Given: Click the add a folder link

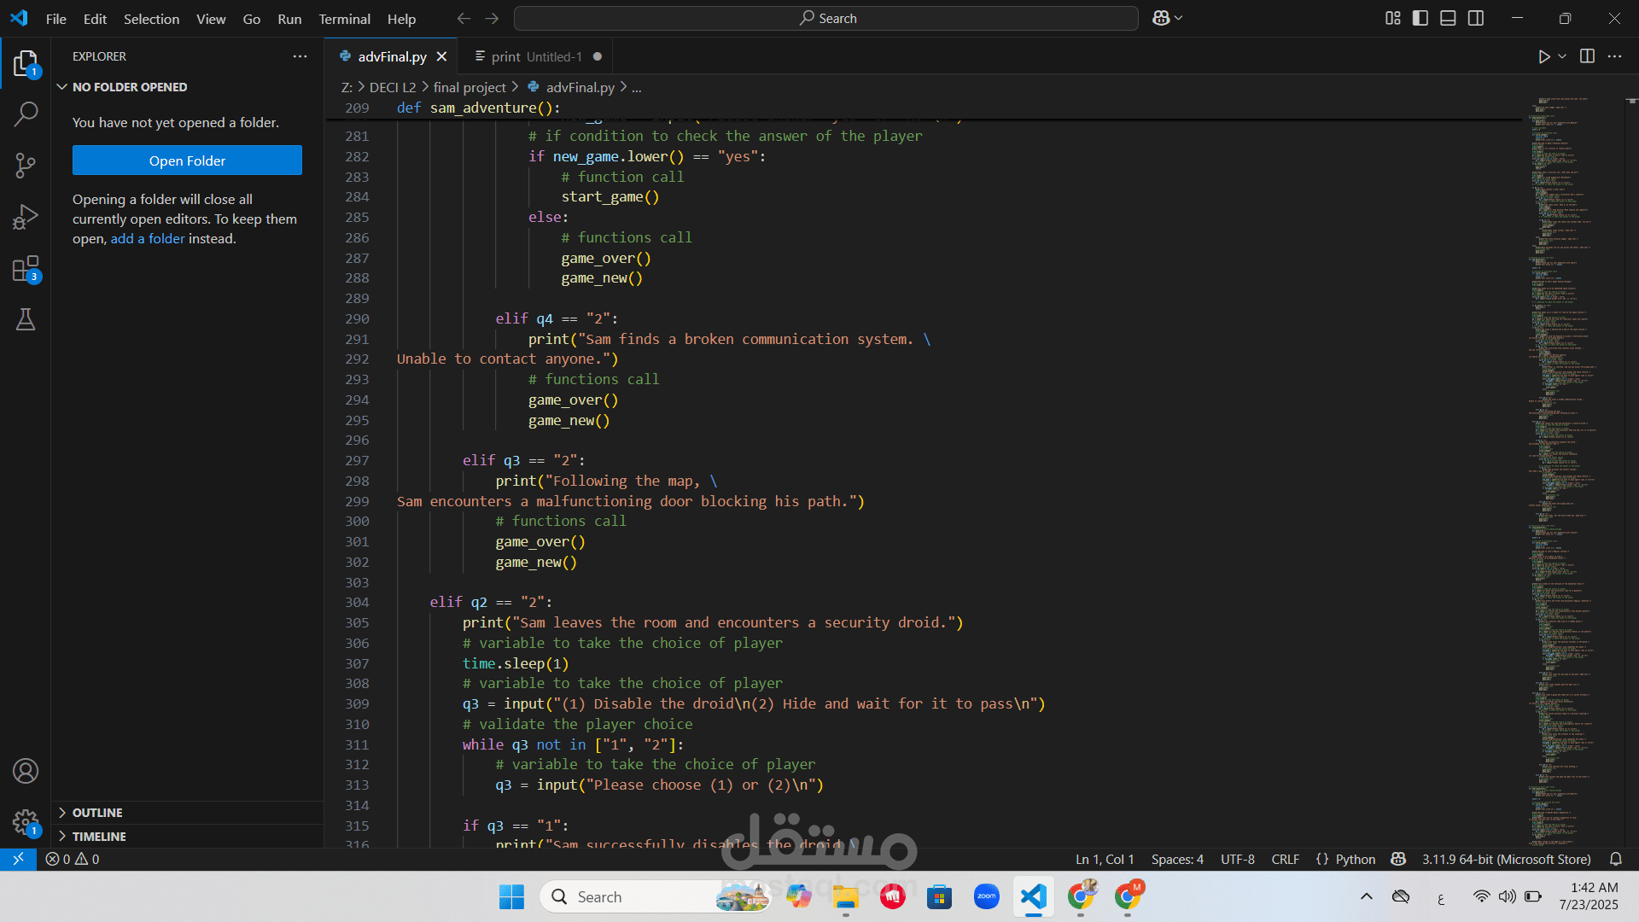Looking at the screenshot, I should coord(148,239).
